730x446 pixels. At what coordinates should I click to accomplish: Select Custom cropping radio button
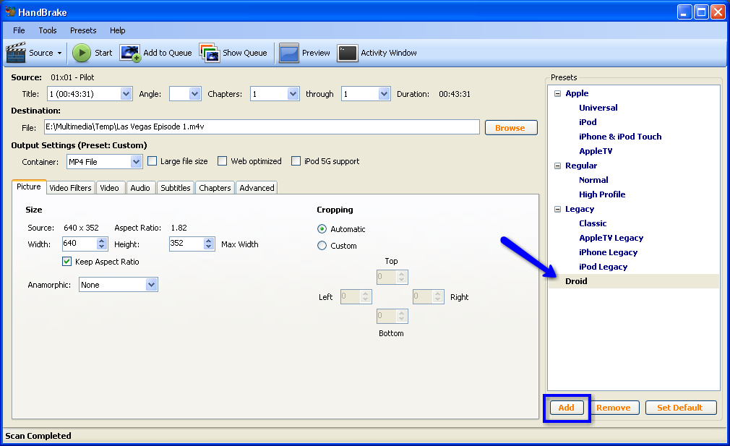322,245
